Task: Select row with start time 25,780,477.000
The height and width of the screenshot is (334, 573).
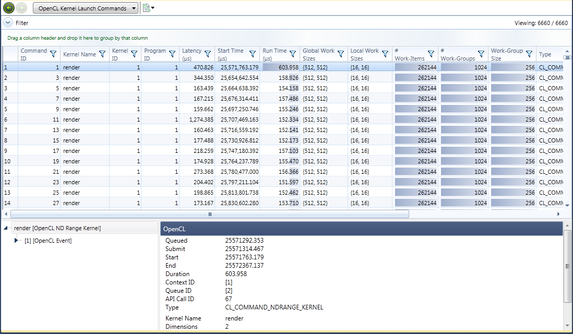Action: pyautogui.click(x=239, y=172)
